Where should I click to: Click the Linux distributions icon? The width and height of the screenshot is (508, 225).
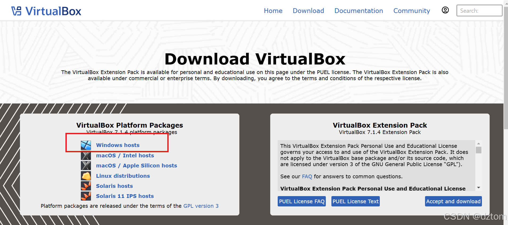pos(86,176)
